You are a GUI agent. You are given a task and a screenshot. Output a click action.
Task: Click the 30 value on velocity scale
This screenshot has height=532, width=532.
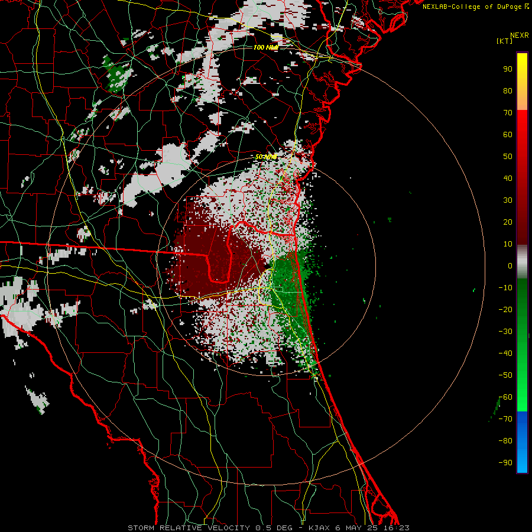[508, 200]
